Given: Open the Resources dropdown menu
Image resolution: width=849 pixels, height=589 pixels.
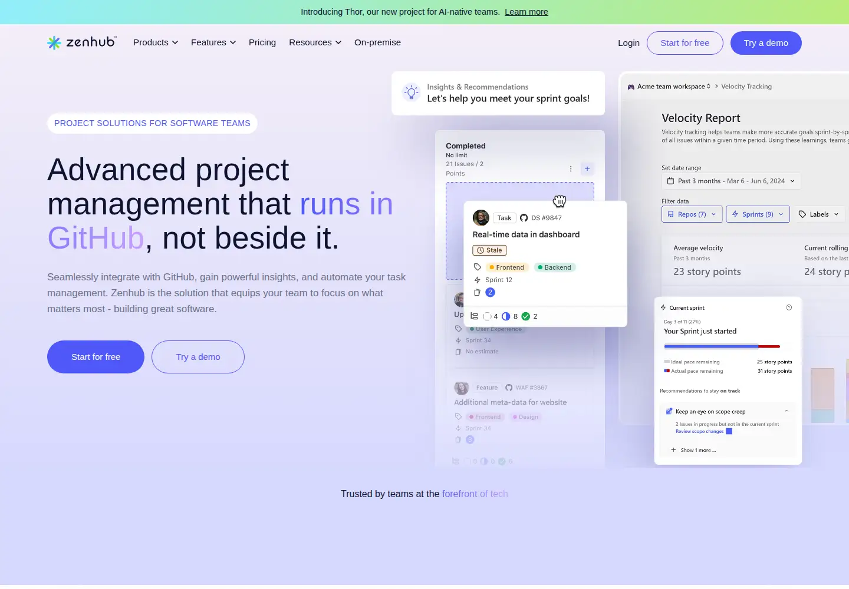Looking at the screenshot, I should [x=315, y=42].
